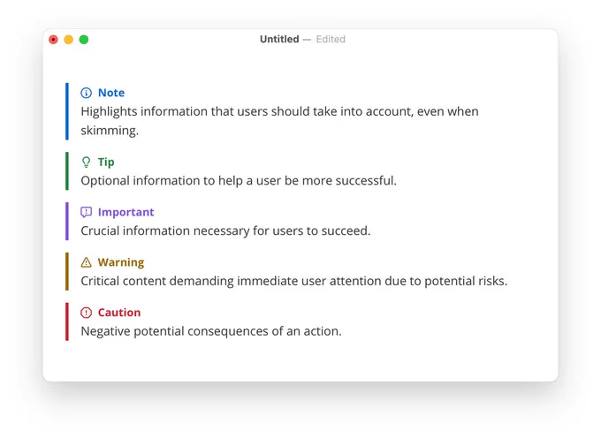Click the yellow triangle icon beside Warning
Image resolution: width=601 pixels, height=438 pixels.
click(x=87, y=262)
